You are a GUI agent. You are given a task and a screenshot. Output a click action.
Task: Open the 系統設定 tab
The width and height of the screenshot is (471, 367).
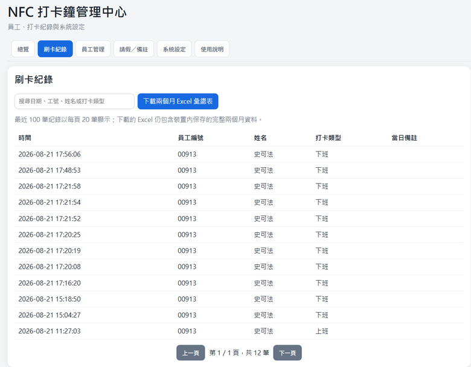click(x=175, y=49)
